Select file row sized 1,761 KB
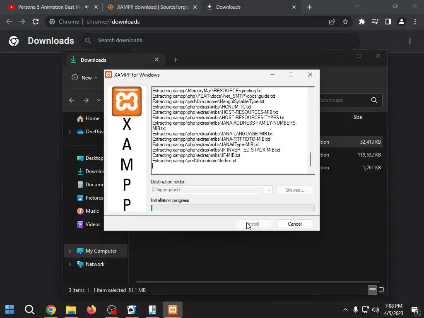This screenshot has height=318, width=424. click(351, 168)
